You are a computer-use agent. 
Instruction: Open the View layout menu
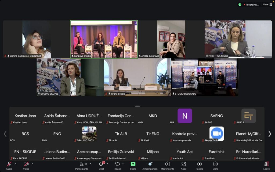click(x=267, y=5)
